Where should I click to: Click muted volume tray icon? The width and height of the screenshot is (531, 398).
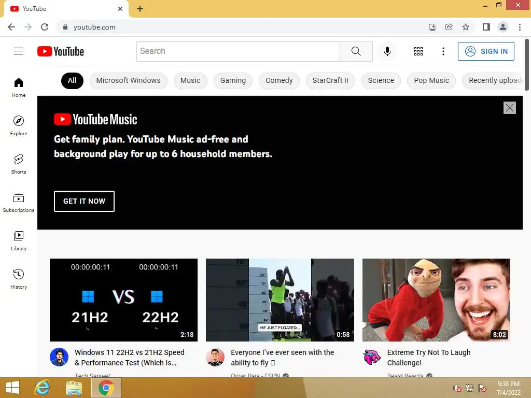(457, 388)
